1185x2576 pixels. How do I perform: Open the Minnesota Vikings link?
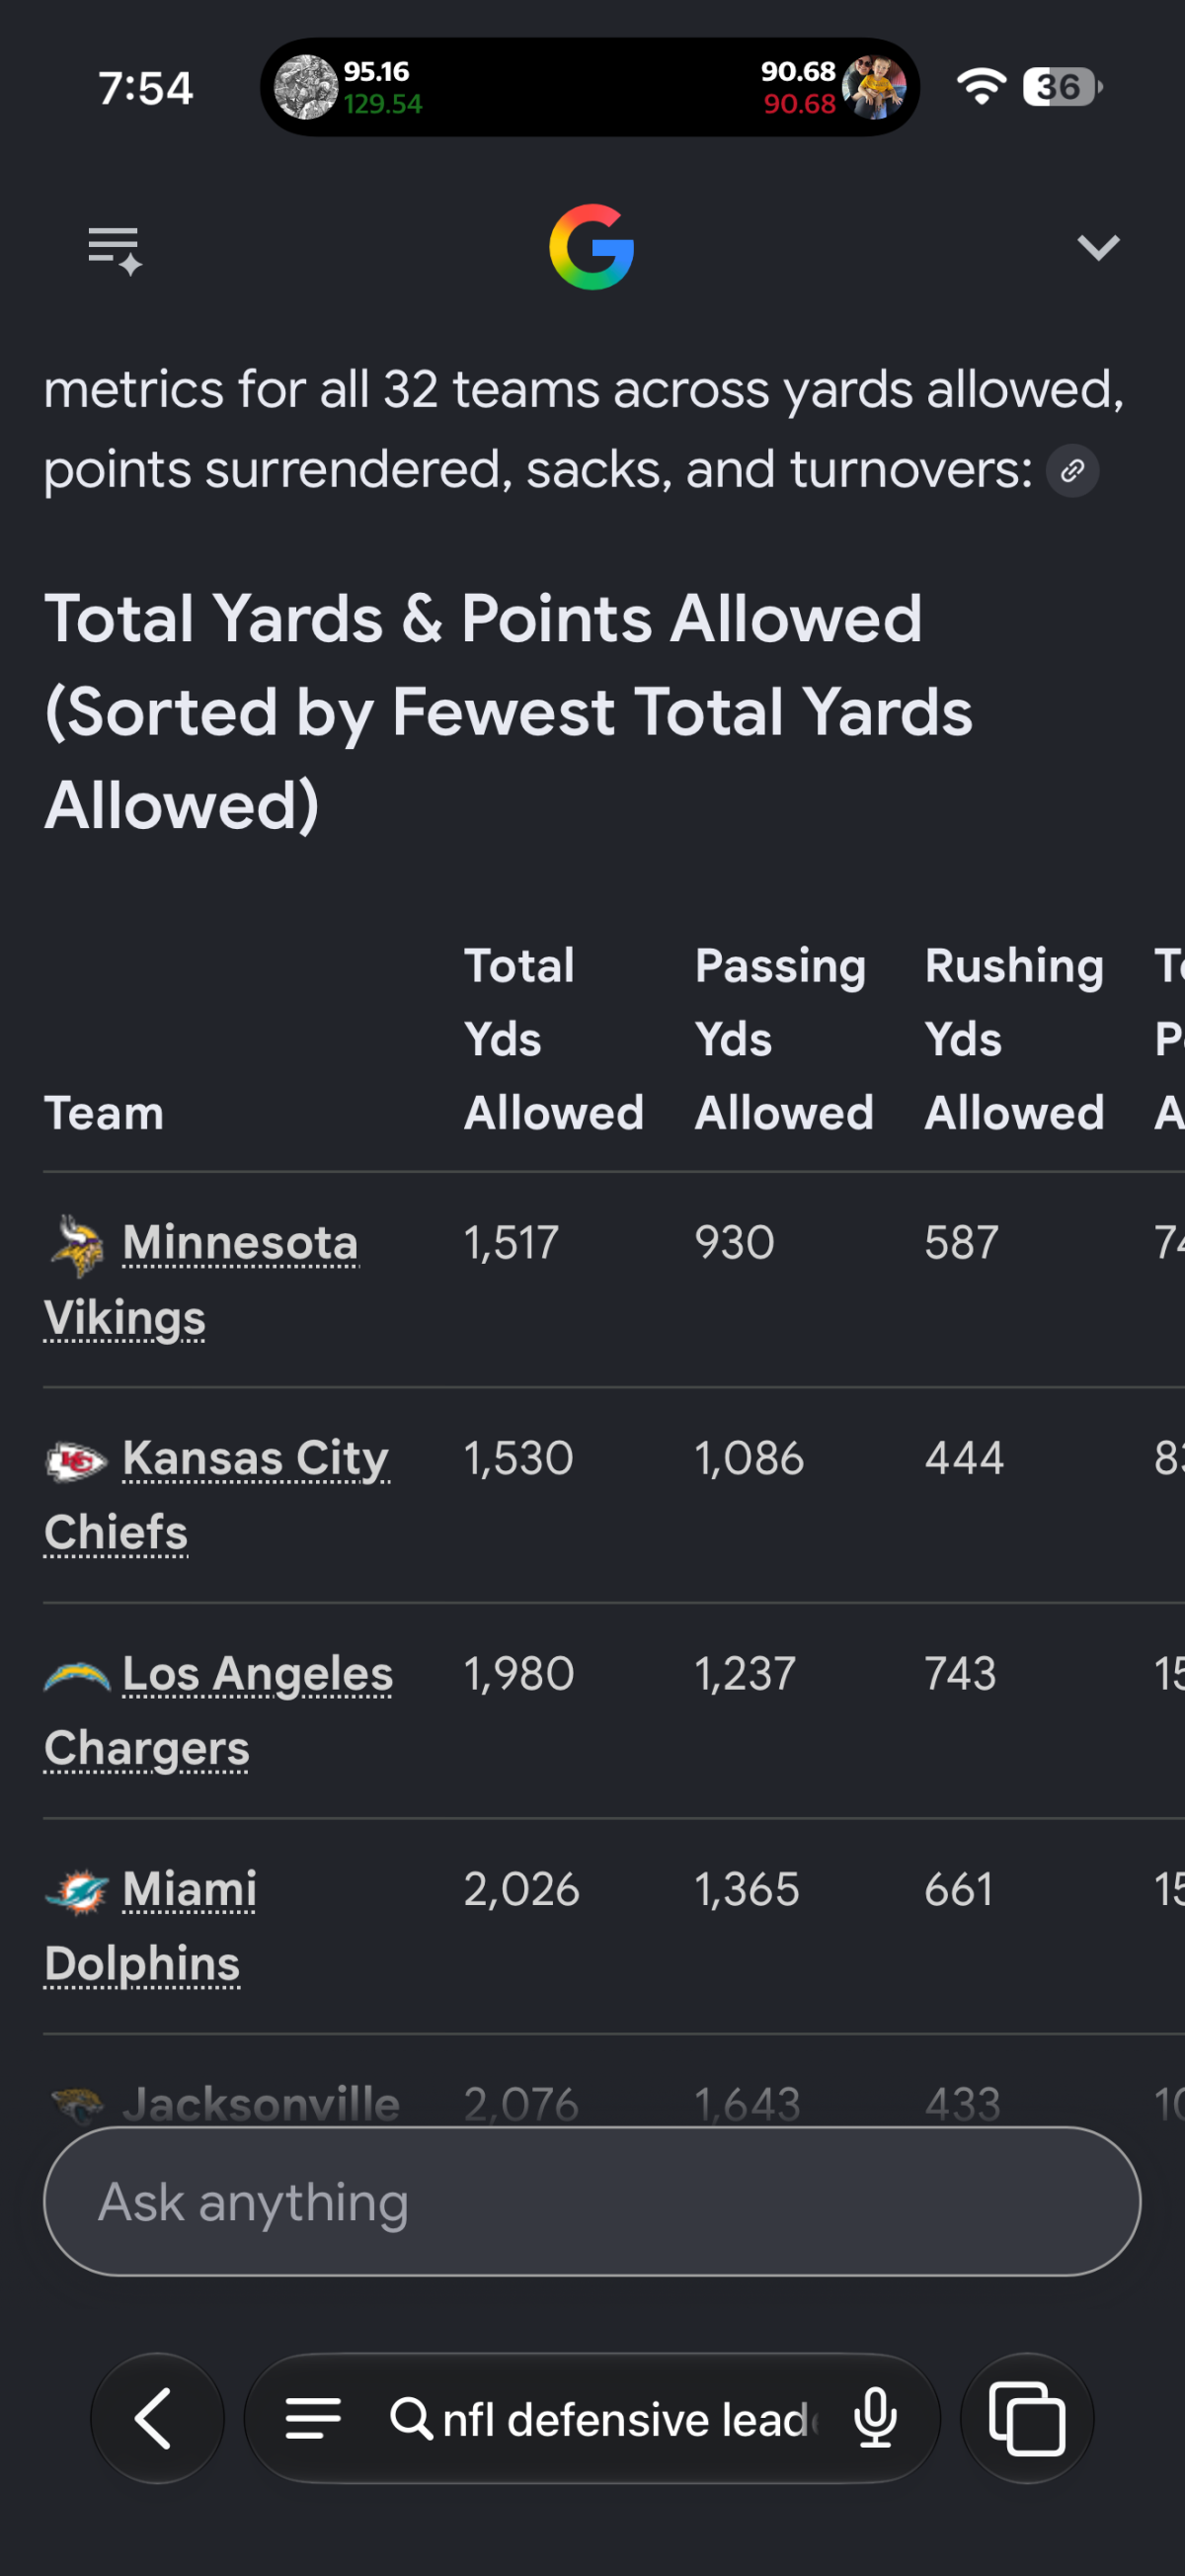pyautogui.click(x=201, y=1279)
